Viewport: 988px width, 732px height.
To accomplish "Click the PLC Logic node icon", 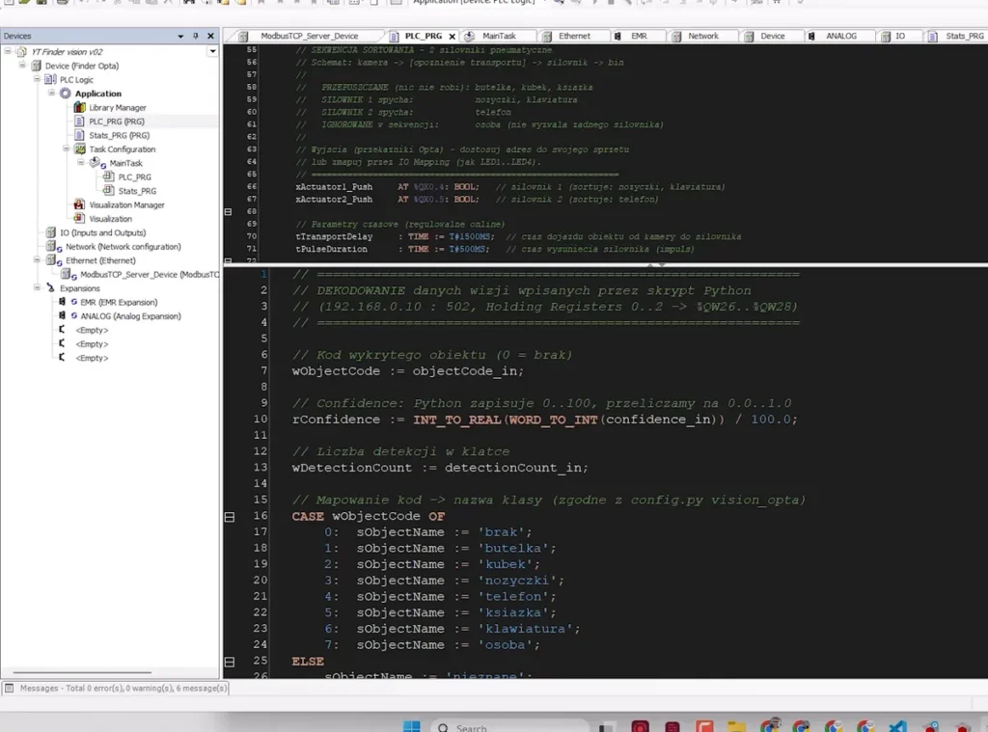I will pyautogui.click(x=50, y=79).
